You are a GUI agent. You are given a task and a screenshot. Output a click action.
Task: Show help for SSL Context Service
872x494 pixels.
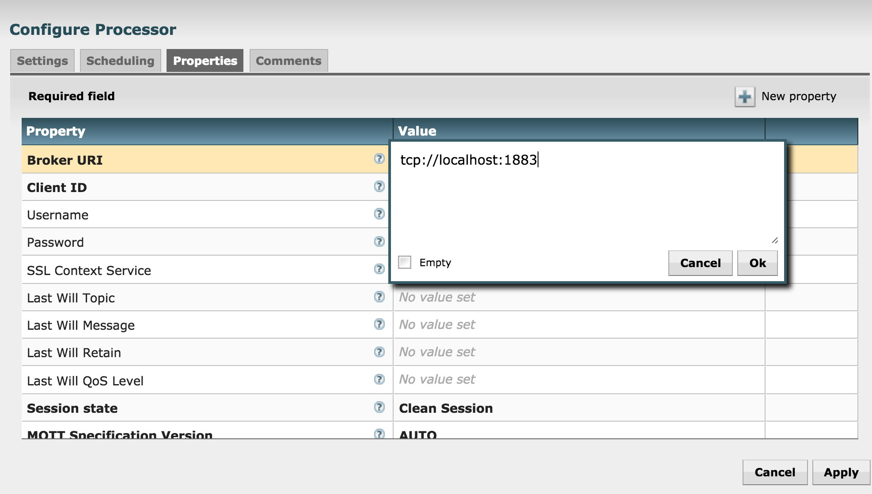tap(379, 269)
